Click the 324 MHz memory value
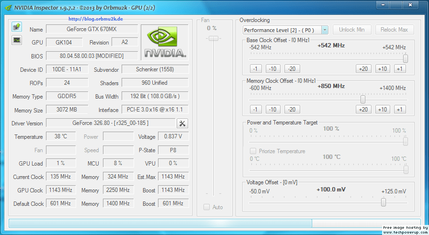Image resolution: width=429 pixels, height=235 pixels. pyautogui.click(x=118, y=177)
